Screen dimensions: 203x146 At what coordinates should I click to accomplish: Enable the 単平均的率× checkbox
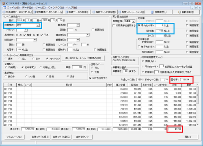pyautogui.click(x=139, y=47)
